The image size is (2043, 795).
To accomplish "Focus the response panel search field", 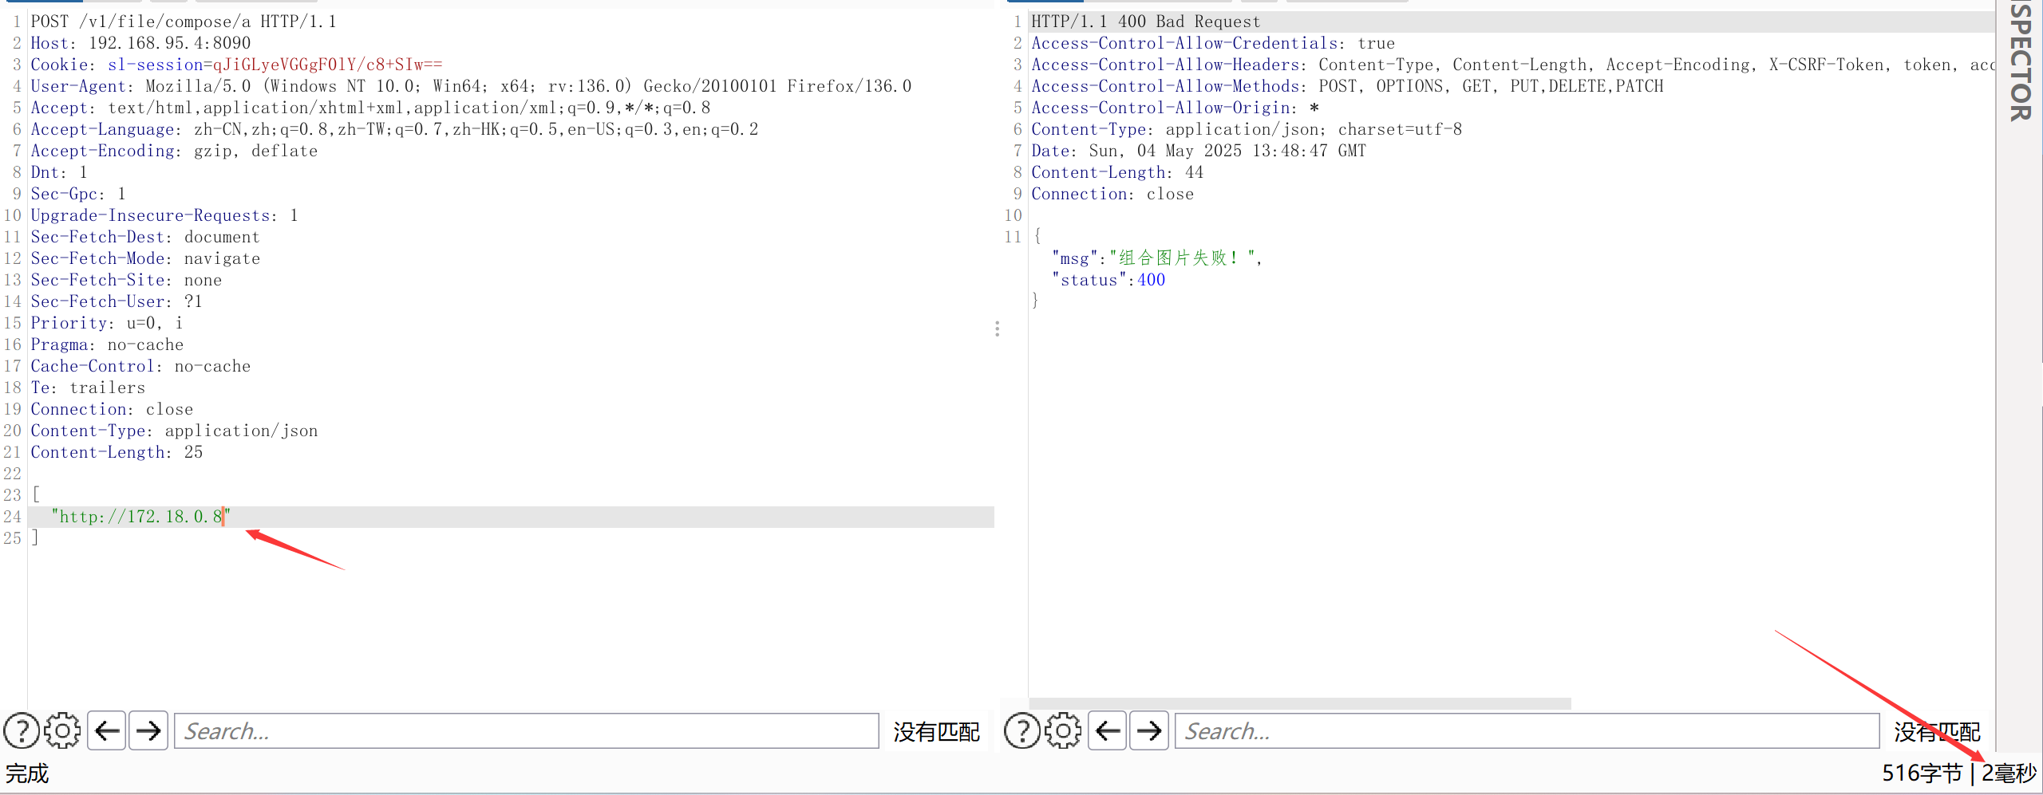I will click(x=1526, y=731).
